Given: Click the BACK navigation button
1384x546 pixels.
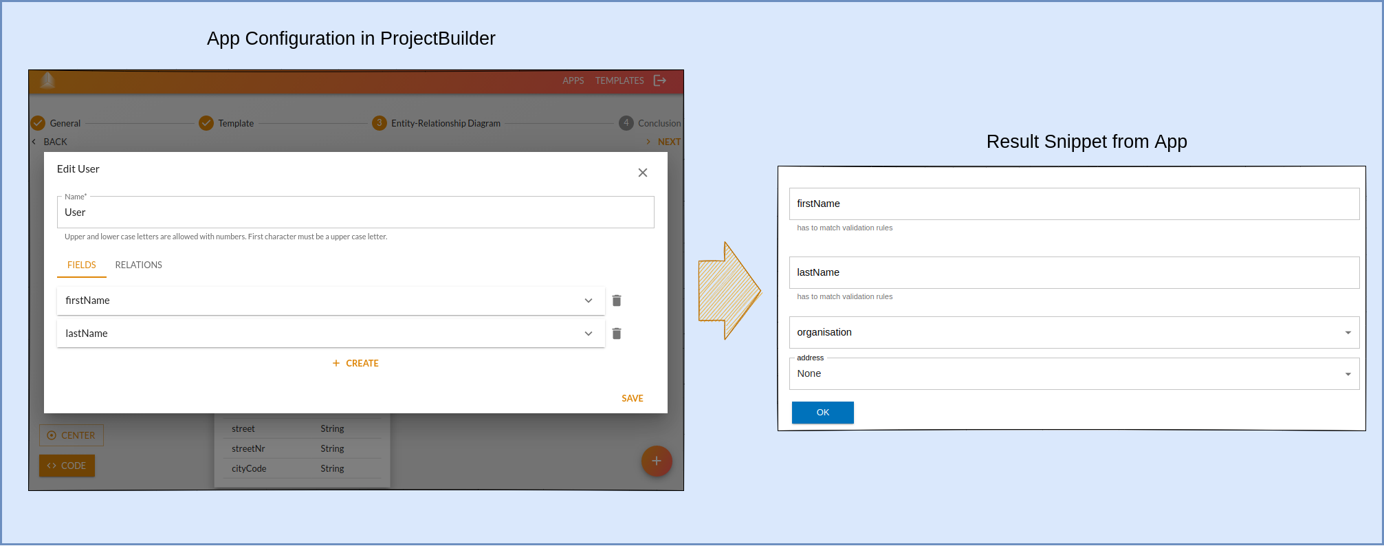Looking at the screenshot, I should point(50,142).
